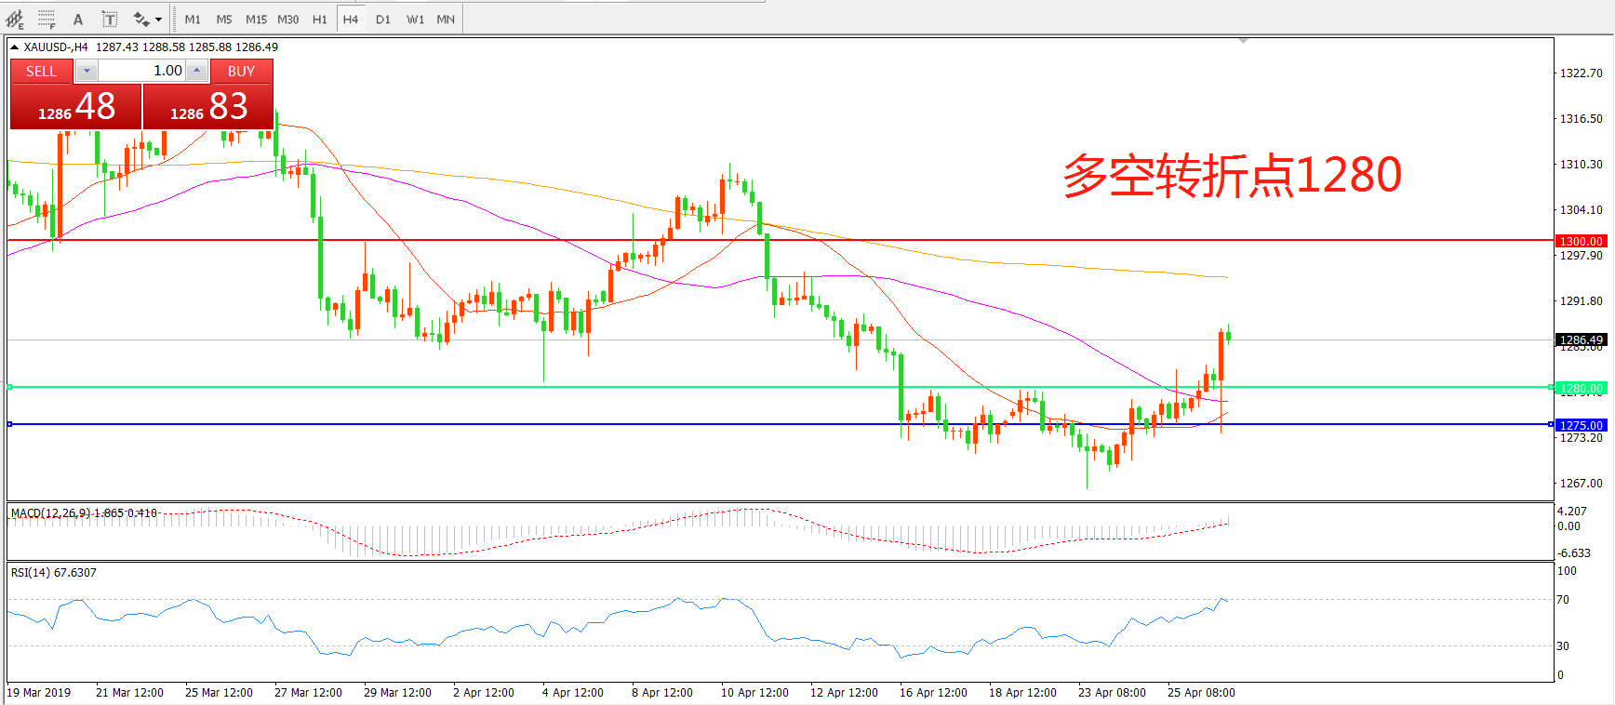Click the Arrows objects icon
This screenshot has height=705, width=1615.
[x=141, y=19]
